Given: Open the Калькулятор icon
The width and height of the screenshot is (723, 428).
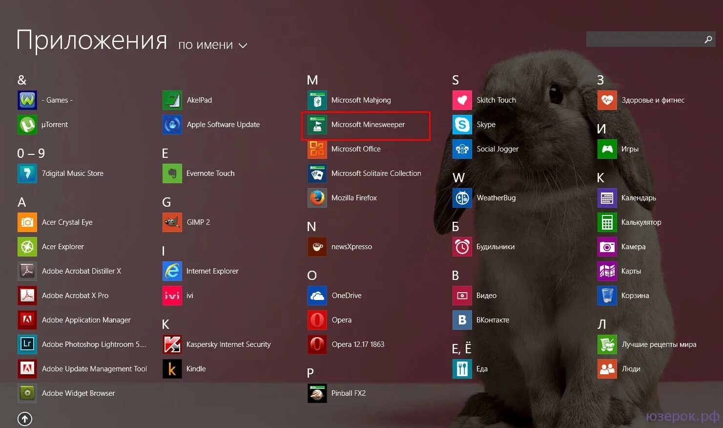Looking at the screenshot, I should [x=607, y=222].
